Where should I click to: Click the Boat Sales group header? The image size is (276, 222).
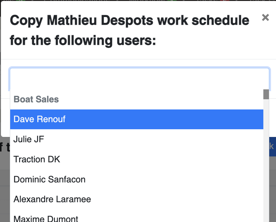click(36, 99)
